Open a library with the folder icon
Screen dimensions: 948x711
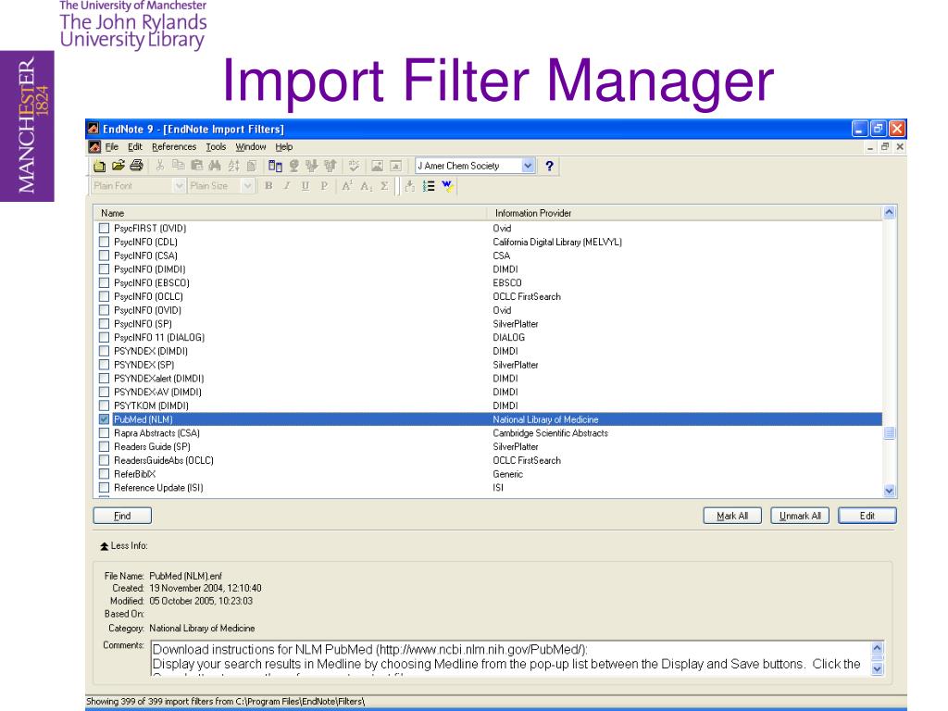[x=118, y=166]
